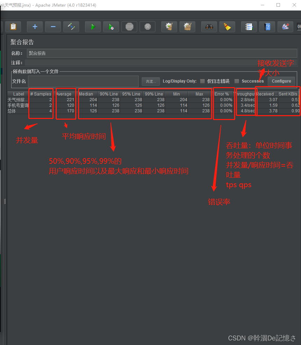Enable the log errors only checkbox
Screen dimensions: 301x345
202,81
